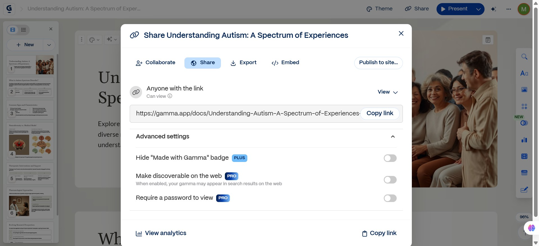
Task: Switch to outline list view icon
Action: pos(24,30)
